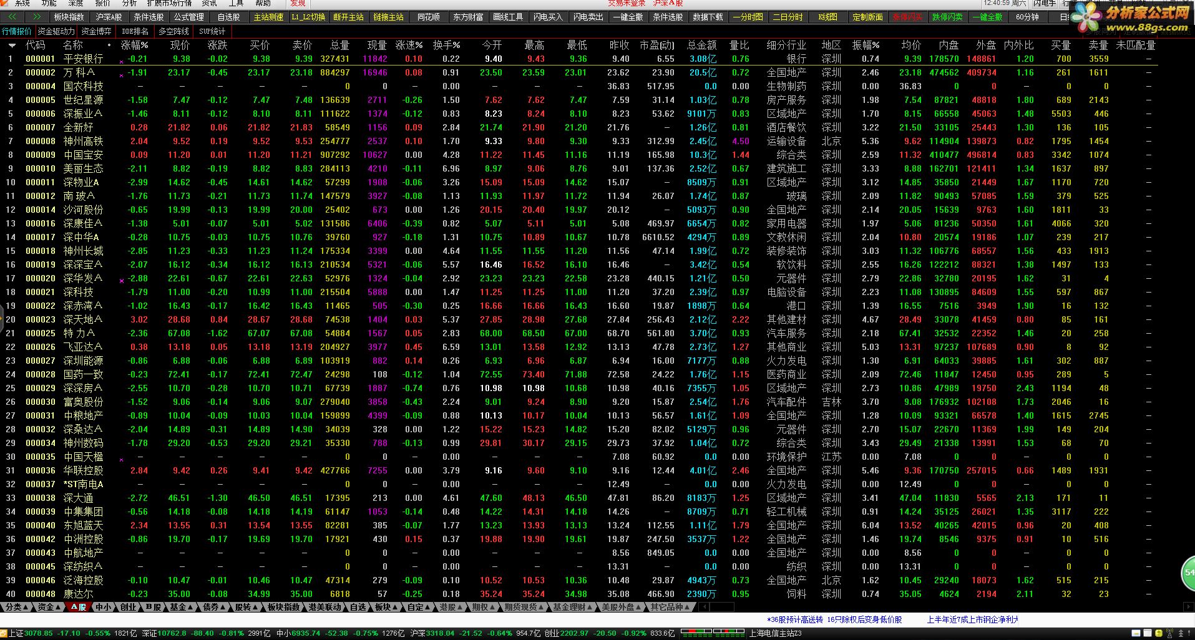Click the 主站测速 toolbar button
This screenshot has width=1195, height=640.
click(x=268, y=17)
